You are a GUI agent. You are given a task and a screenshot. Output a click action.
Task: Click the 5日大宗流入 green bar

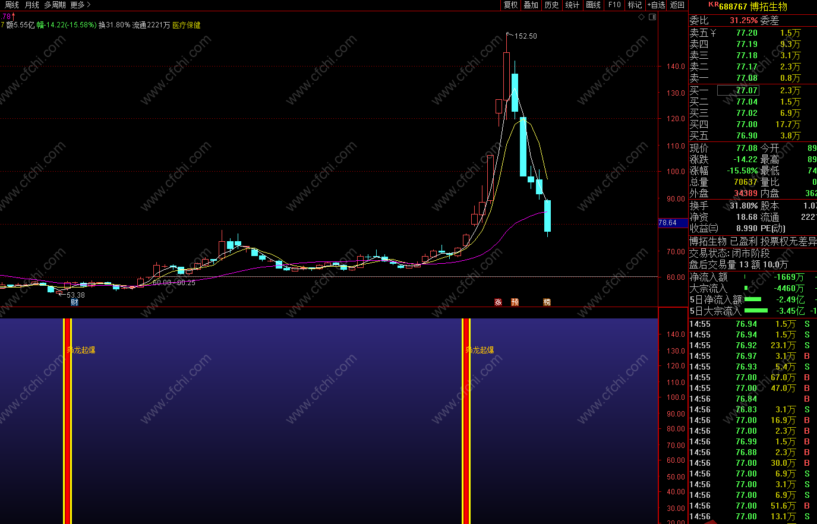[x=756, y=311]
